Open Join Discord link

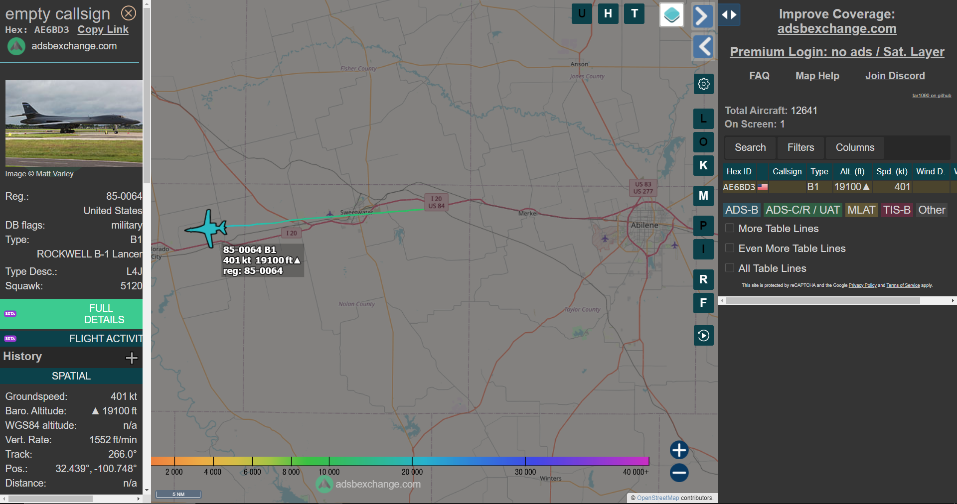coord(895,76)
